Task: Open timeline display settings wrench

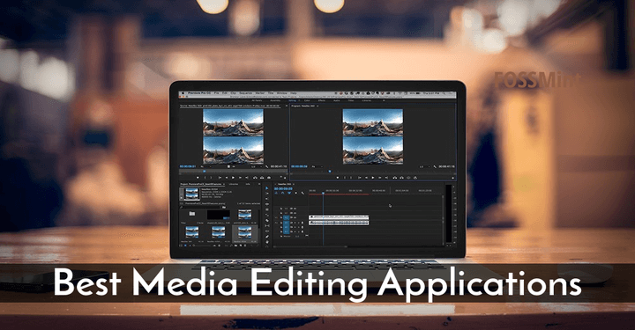Action: pyautogui.click(x=303, y=193)
